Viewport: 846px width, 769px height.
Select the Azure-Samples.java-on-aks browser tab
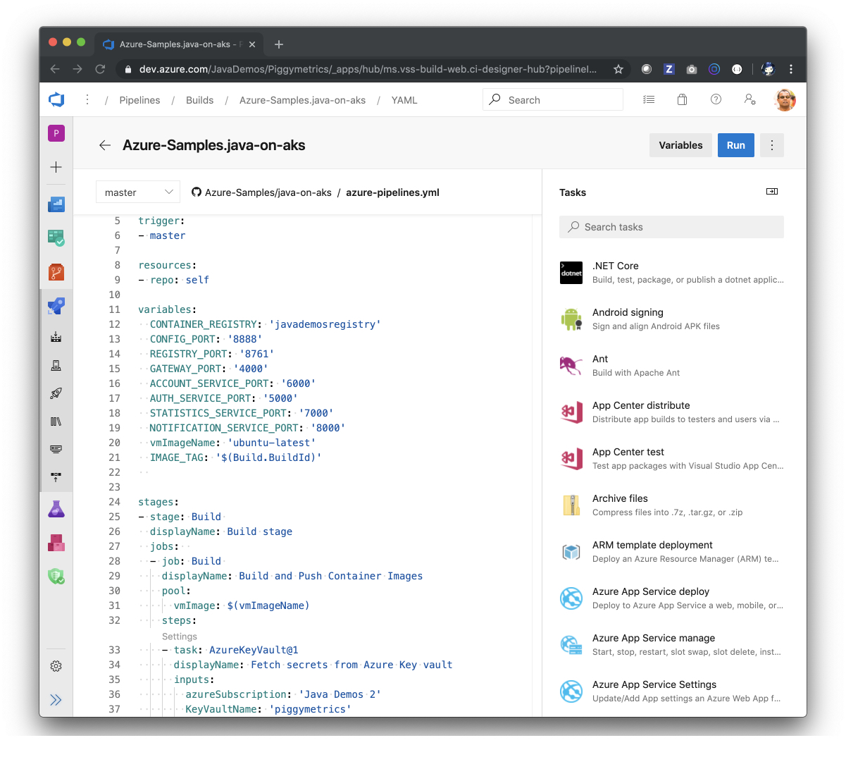tap(179, 44)
